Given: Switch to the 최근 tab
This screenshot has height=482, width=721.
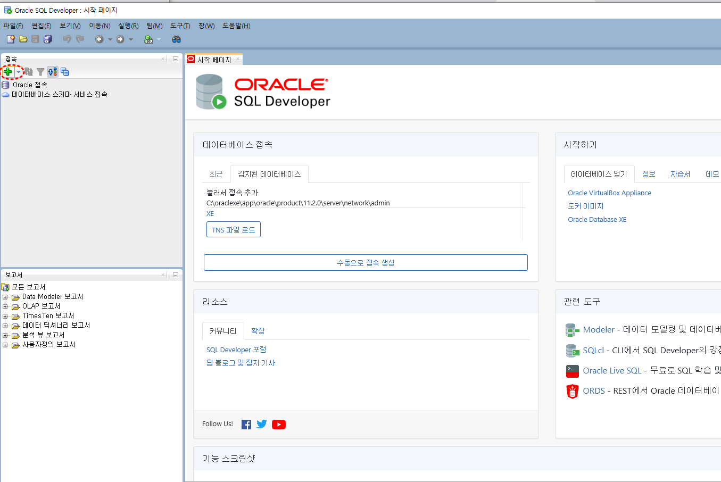Looking at the screenshot, I should pyautogui.click(x=216, y=174).
